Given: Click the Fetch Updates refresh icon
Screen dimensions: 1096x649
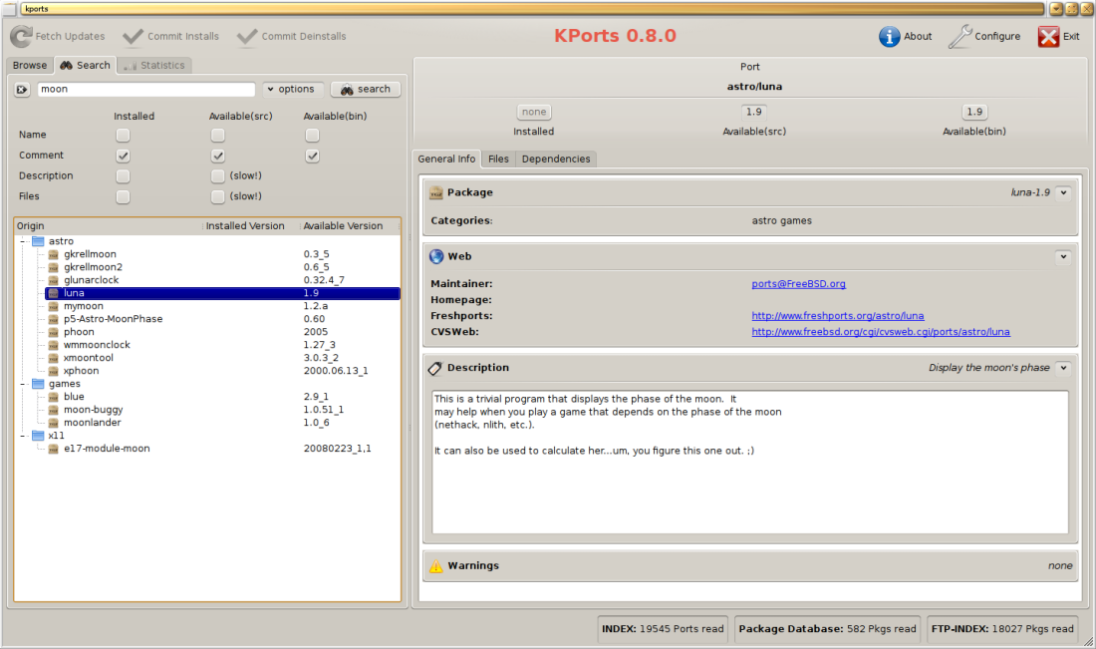Looking at the screenshot, I should 21,36.
